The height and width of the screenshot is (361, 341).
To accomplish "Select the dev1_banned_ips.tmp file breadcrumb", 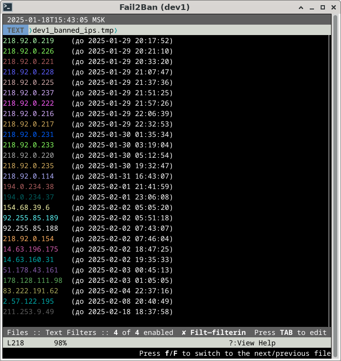I will (x=73, y=30).
